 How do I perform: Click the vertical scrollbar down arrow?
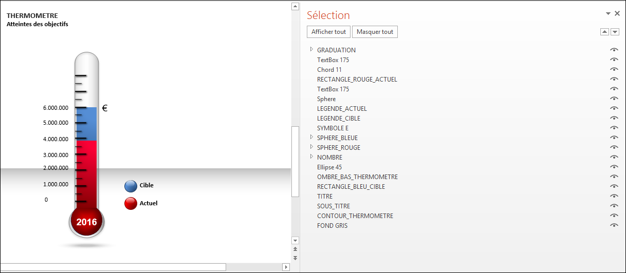pos(295,240)
